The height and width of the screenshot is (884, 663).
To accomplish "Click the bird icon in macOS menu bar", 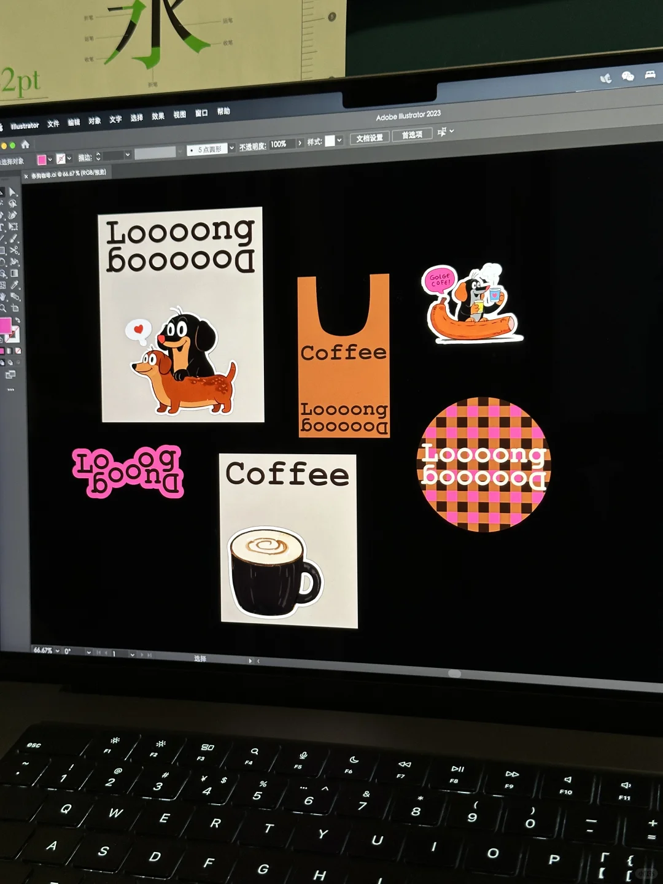I will coord(606,78).
